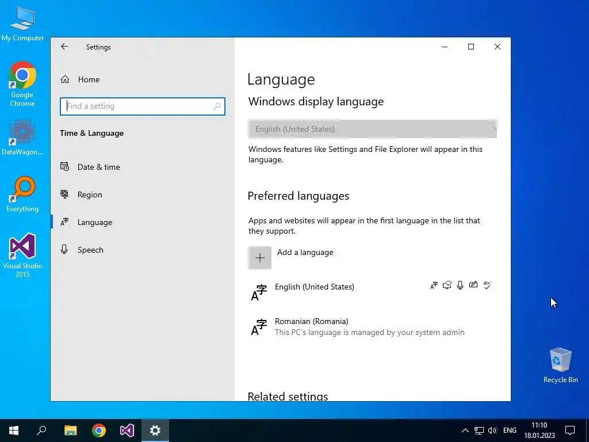Open the Windows Start menu
Screen dimensions: 589x442
(14, 430)
